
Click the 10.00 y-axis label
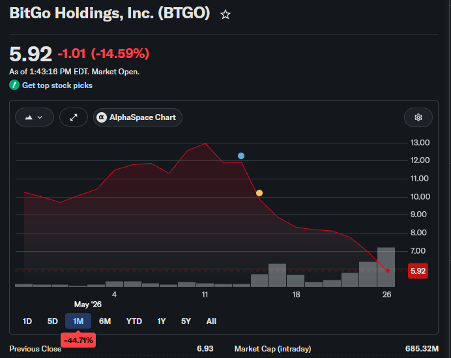pos(420,197)
